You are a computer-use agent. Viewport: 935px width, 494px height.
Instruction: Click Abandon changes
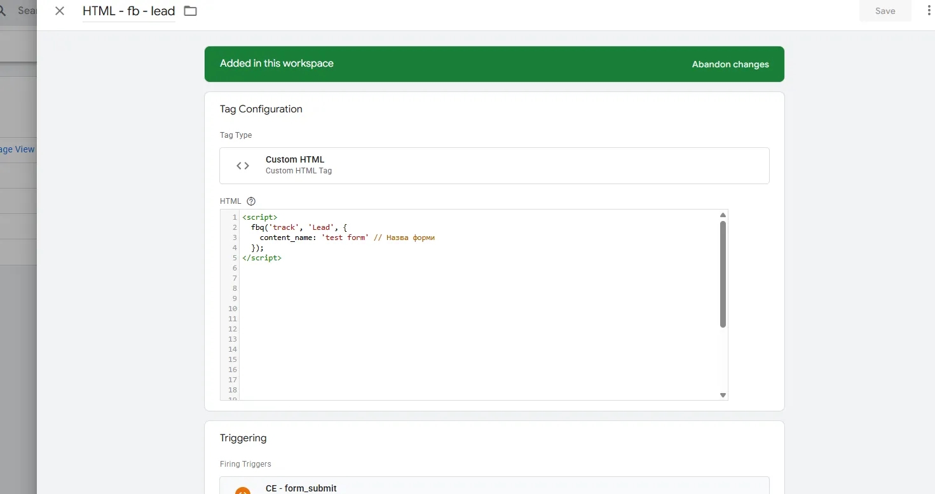click(x=730, y=64)
